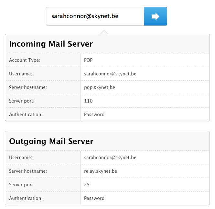
Task: Click the incoming username sarahconnor@skynet.be value
Action: coord(110,74)
